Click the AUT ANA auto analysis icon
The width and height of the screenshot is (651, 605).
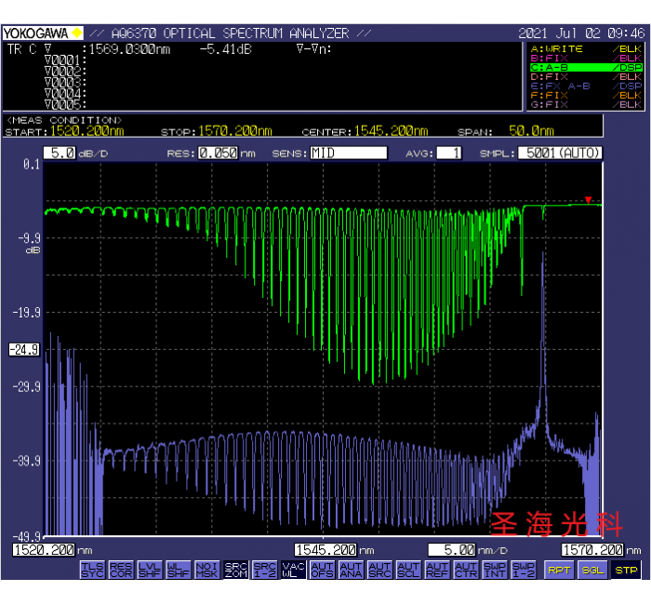(351, 568)
